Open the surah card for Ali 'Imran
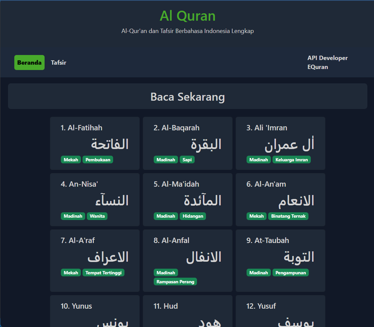Screen dimensions: 374x327 pyautogui.click(x=280, y=143)
